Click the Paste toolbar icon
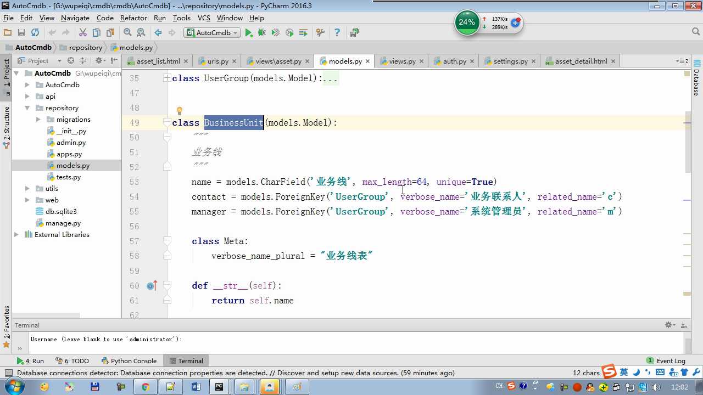 coord(110,33)
